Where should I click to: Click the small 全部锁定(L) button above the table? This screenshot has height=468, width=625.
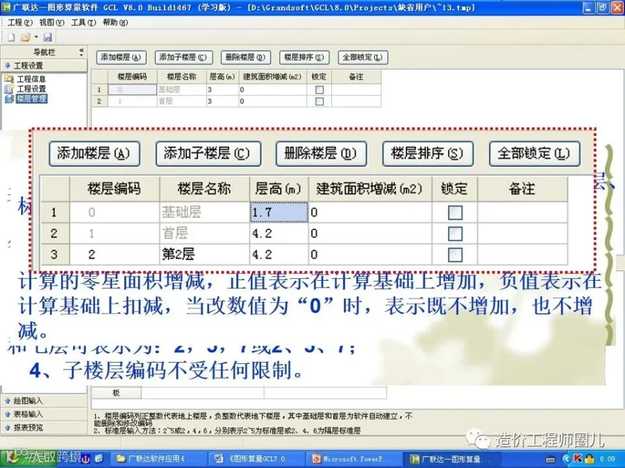point(362,58)
